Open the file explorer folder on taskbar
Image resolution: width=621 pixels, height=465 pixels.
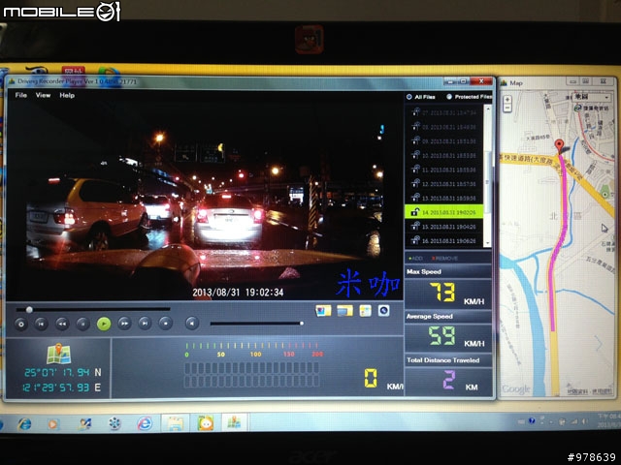[x=175, y=423]
